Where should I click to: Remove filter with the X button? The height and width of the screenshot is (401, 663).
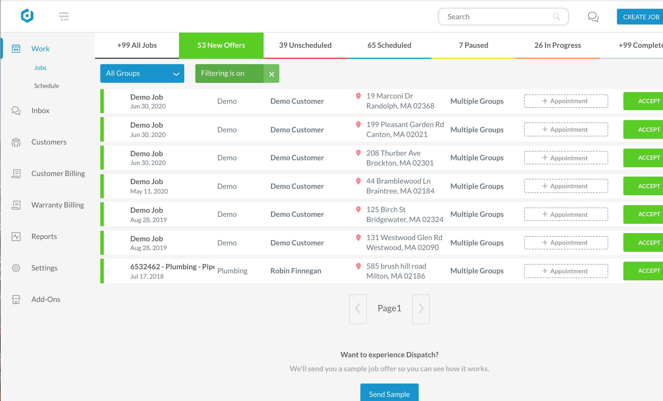pos(271,74)
